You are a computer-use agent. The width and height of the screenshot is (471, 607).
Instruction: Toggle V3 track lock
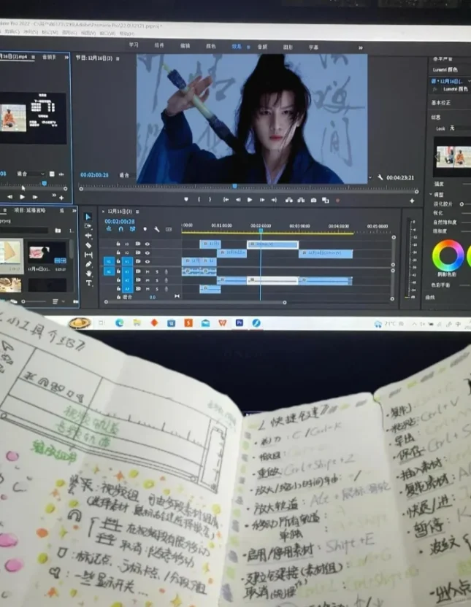coord(118,244)
